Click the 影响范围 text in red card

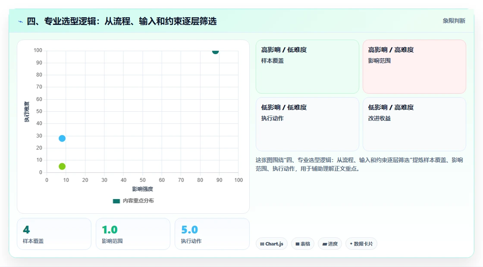click(x=379, y=61)
